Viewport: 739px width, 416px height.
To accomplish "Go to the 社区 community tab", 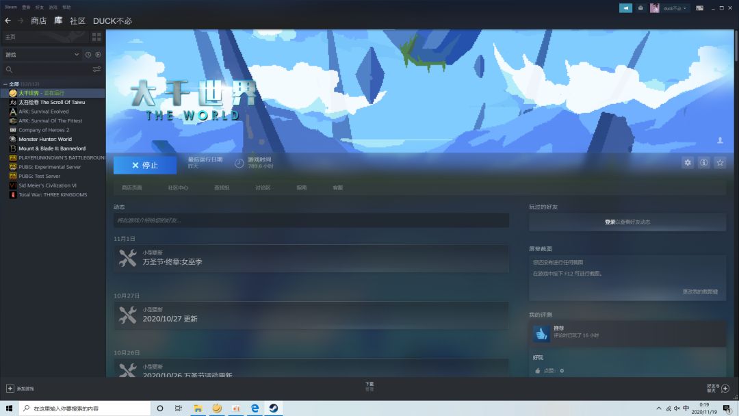I will (x=77, y=21).
